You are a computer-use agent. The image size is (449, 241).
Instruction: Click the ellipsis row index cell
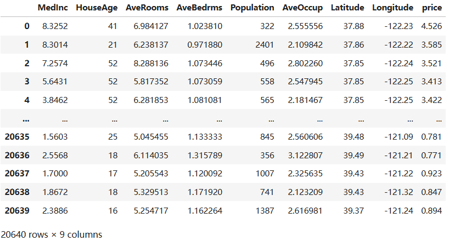tap(26, 118)
